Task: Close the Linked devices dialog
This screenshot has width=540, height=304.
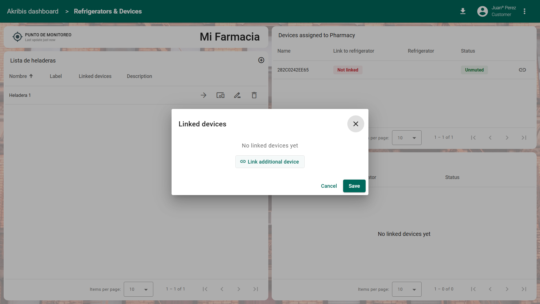Action: [355, 124]
